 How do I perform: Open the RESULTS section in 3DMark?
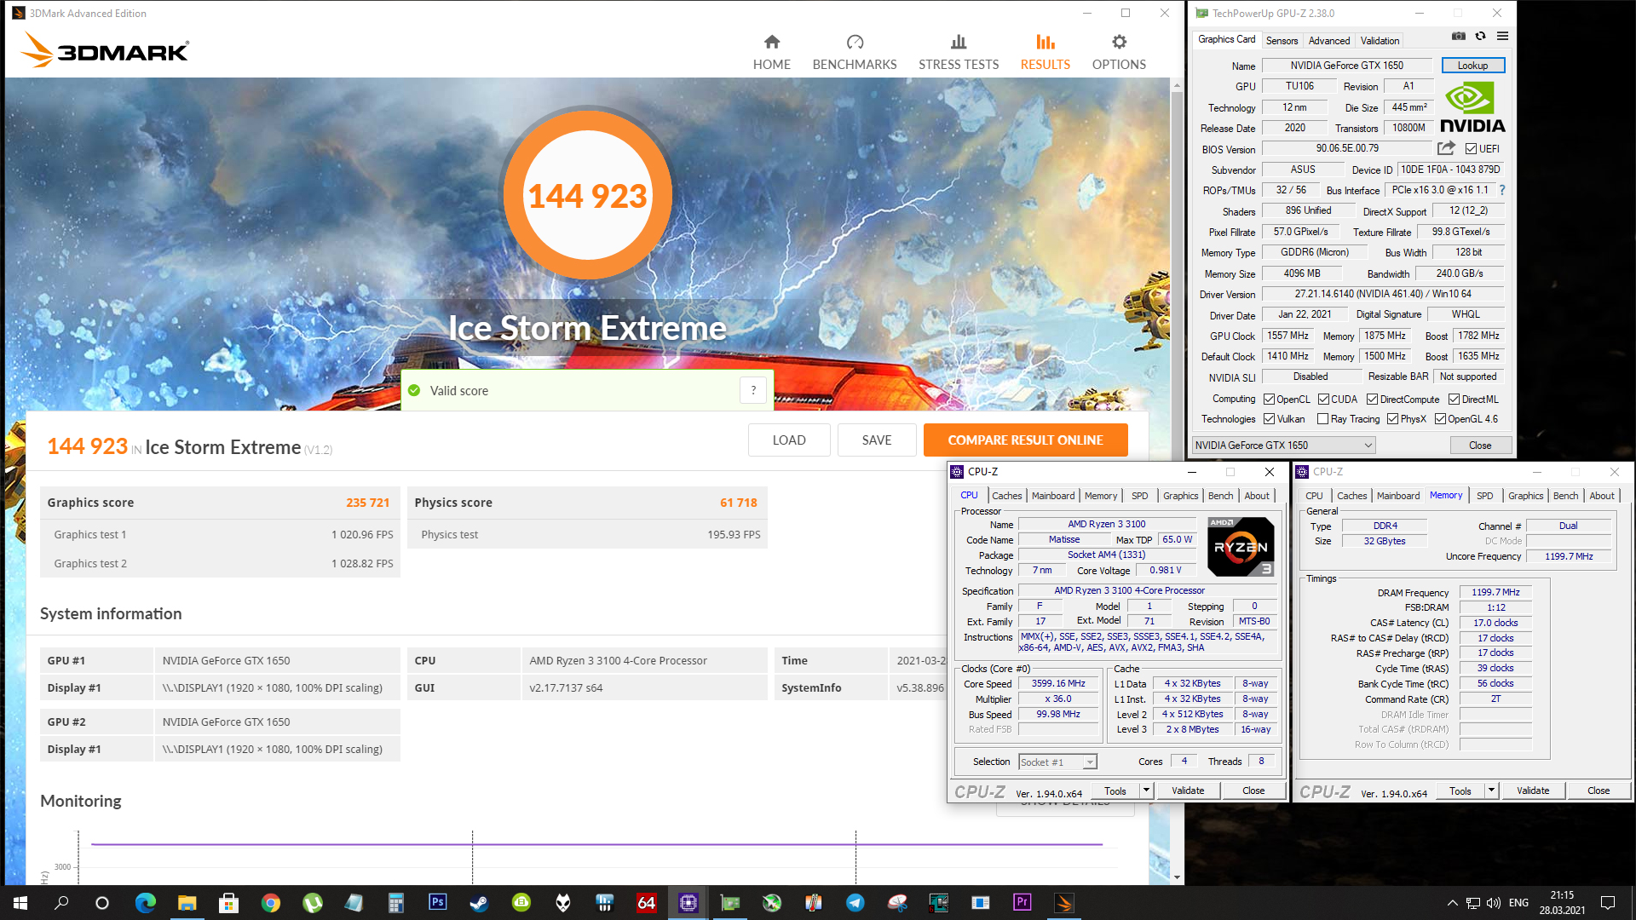tap(1046, 52)
